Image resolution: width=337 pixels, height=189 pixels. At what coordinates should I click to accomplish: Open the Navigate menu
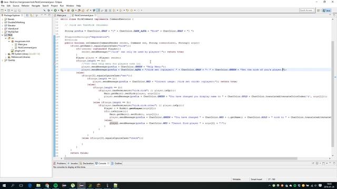36,6
